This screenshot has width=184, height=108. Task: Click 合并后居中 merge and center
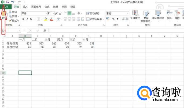tap(94, 19)
